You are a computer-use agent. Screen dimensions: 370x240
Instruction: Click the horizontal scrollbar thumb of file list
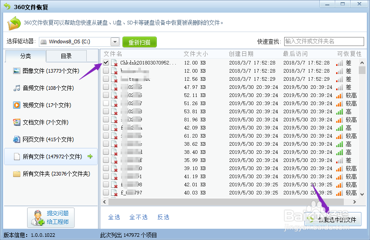pyautogui.click(x=226, y=202)
